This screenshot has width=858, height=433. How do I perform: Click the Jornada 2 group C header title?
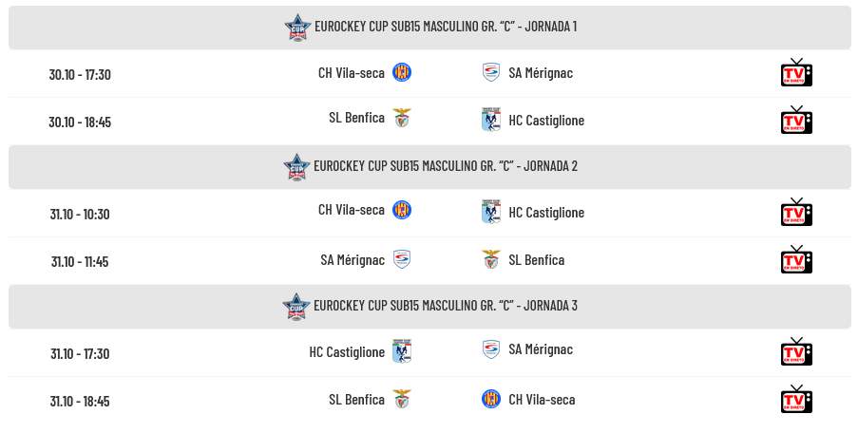coord(445,166)
